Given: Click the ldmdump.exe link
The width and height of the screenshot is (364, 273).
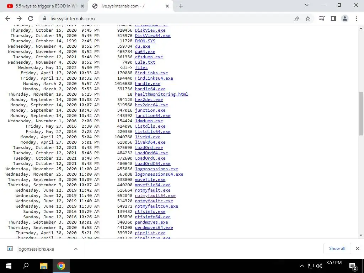Looking at the screenshot, I should [149, 121].
